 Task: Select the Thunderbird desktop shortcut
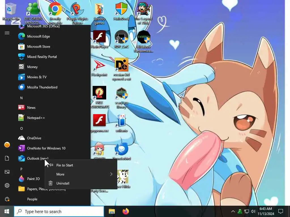121,151
